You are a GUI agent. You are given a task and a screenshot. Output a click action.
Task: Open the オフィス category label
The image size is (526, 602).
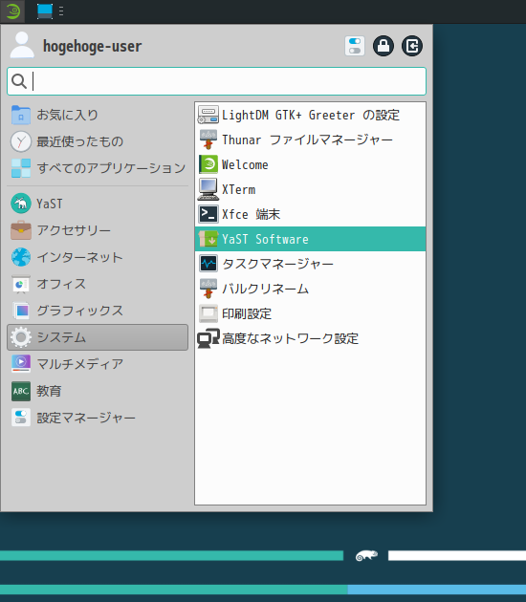pos(61,284)
